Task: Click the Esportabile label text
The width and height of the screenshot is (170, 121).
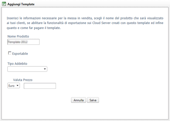Action: [x=20, y=54]
